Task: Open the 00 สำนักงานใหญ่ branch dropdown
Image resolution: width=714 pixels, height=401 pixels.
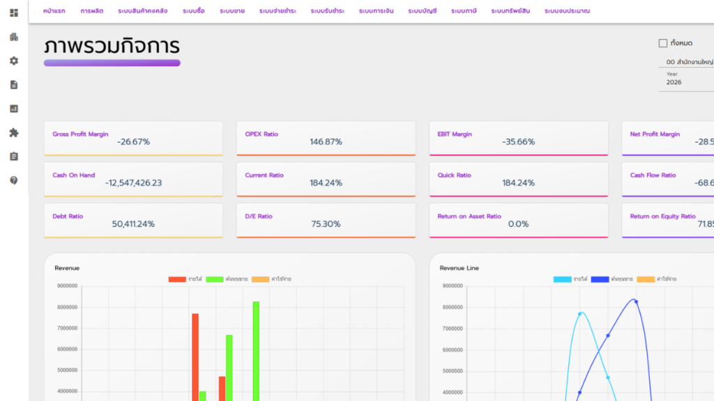Action: [x=689, y=62]
